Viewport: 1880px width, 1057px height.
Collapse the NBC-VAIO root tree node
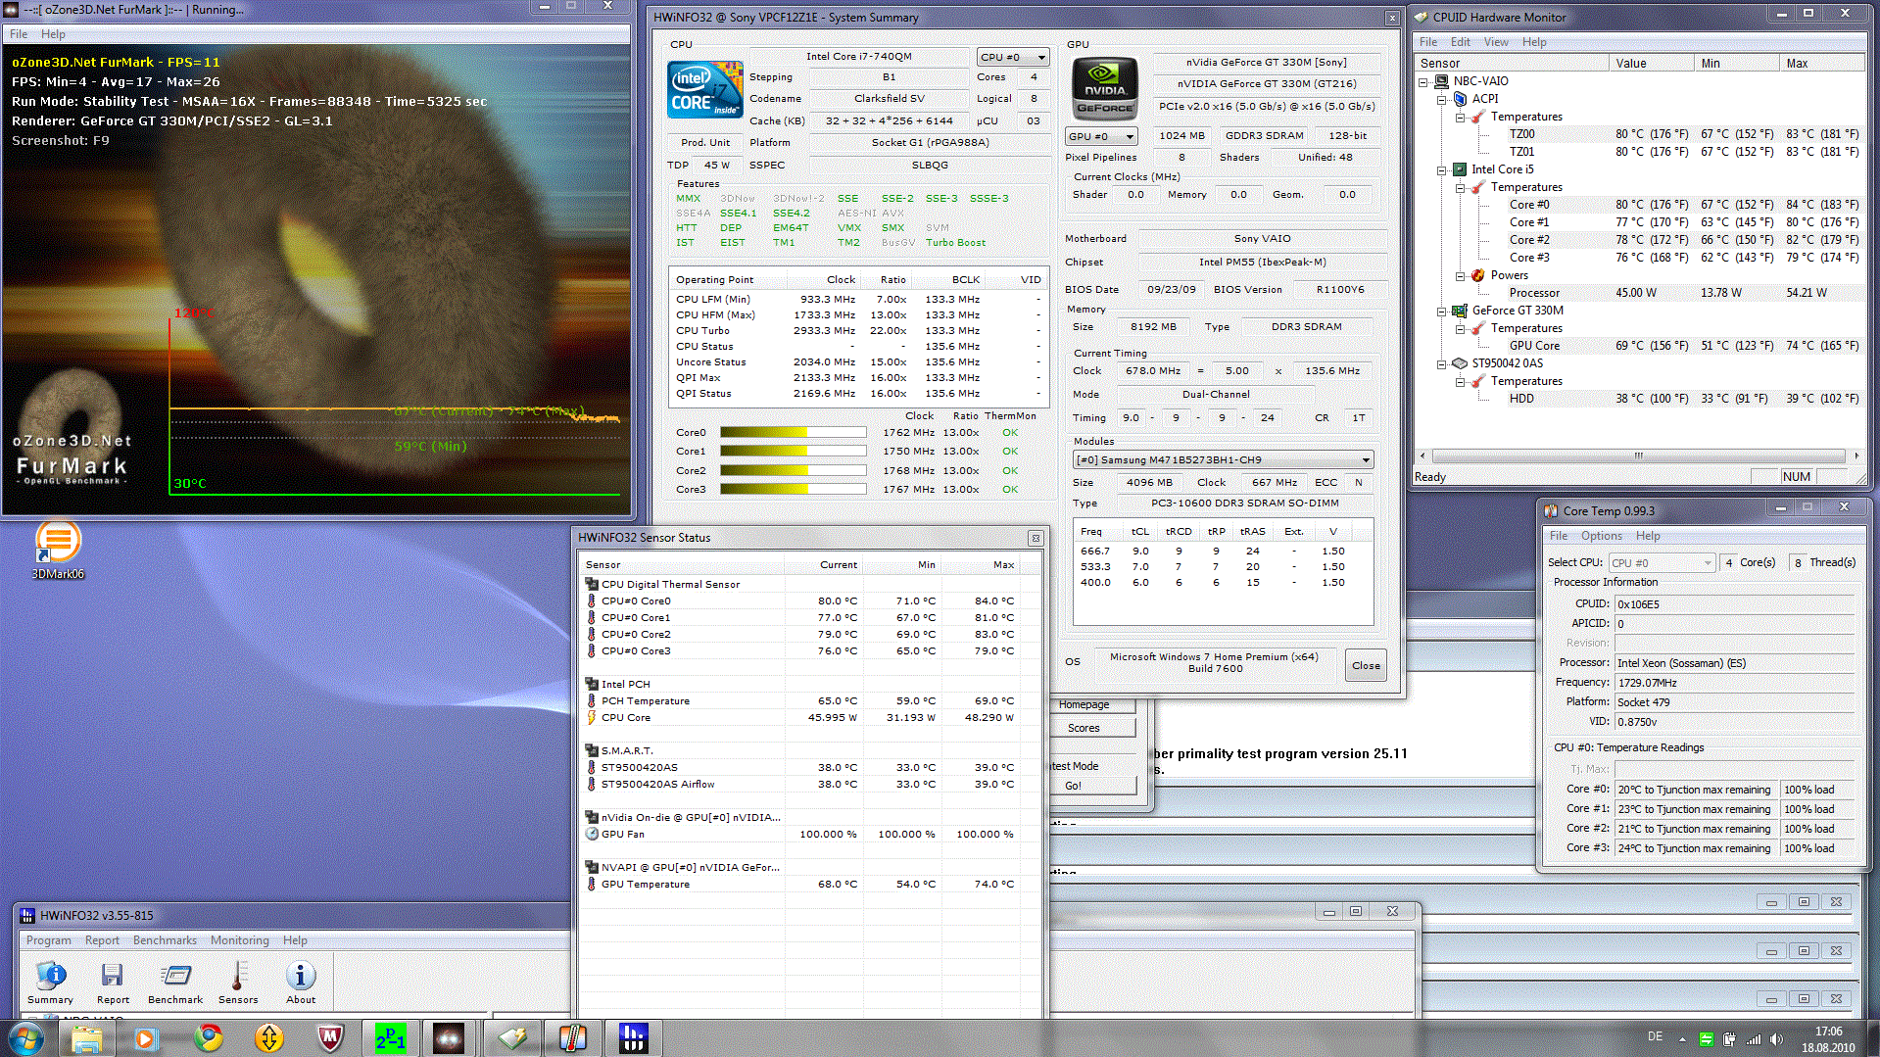point(1423,81)
